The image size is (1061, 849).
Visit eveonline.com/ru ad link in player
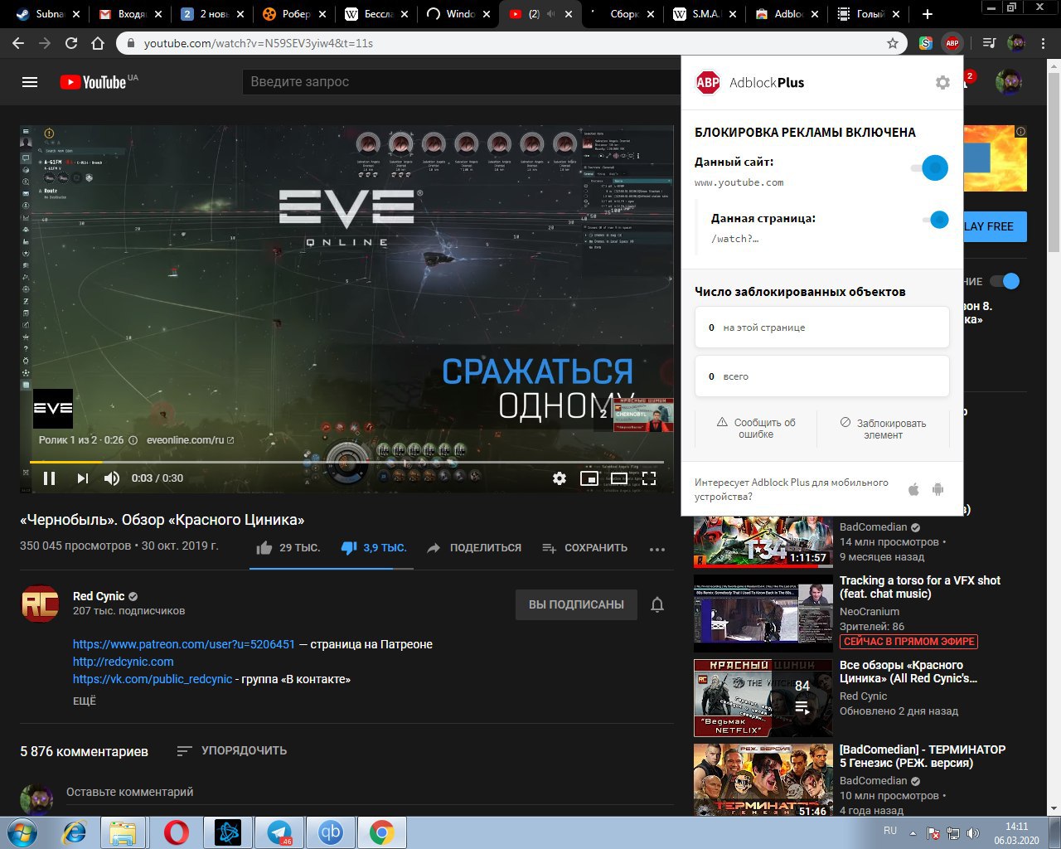click(190, 440)
